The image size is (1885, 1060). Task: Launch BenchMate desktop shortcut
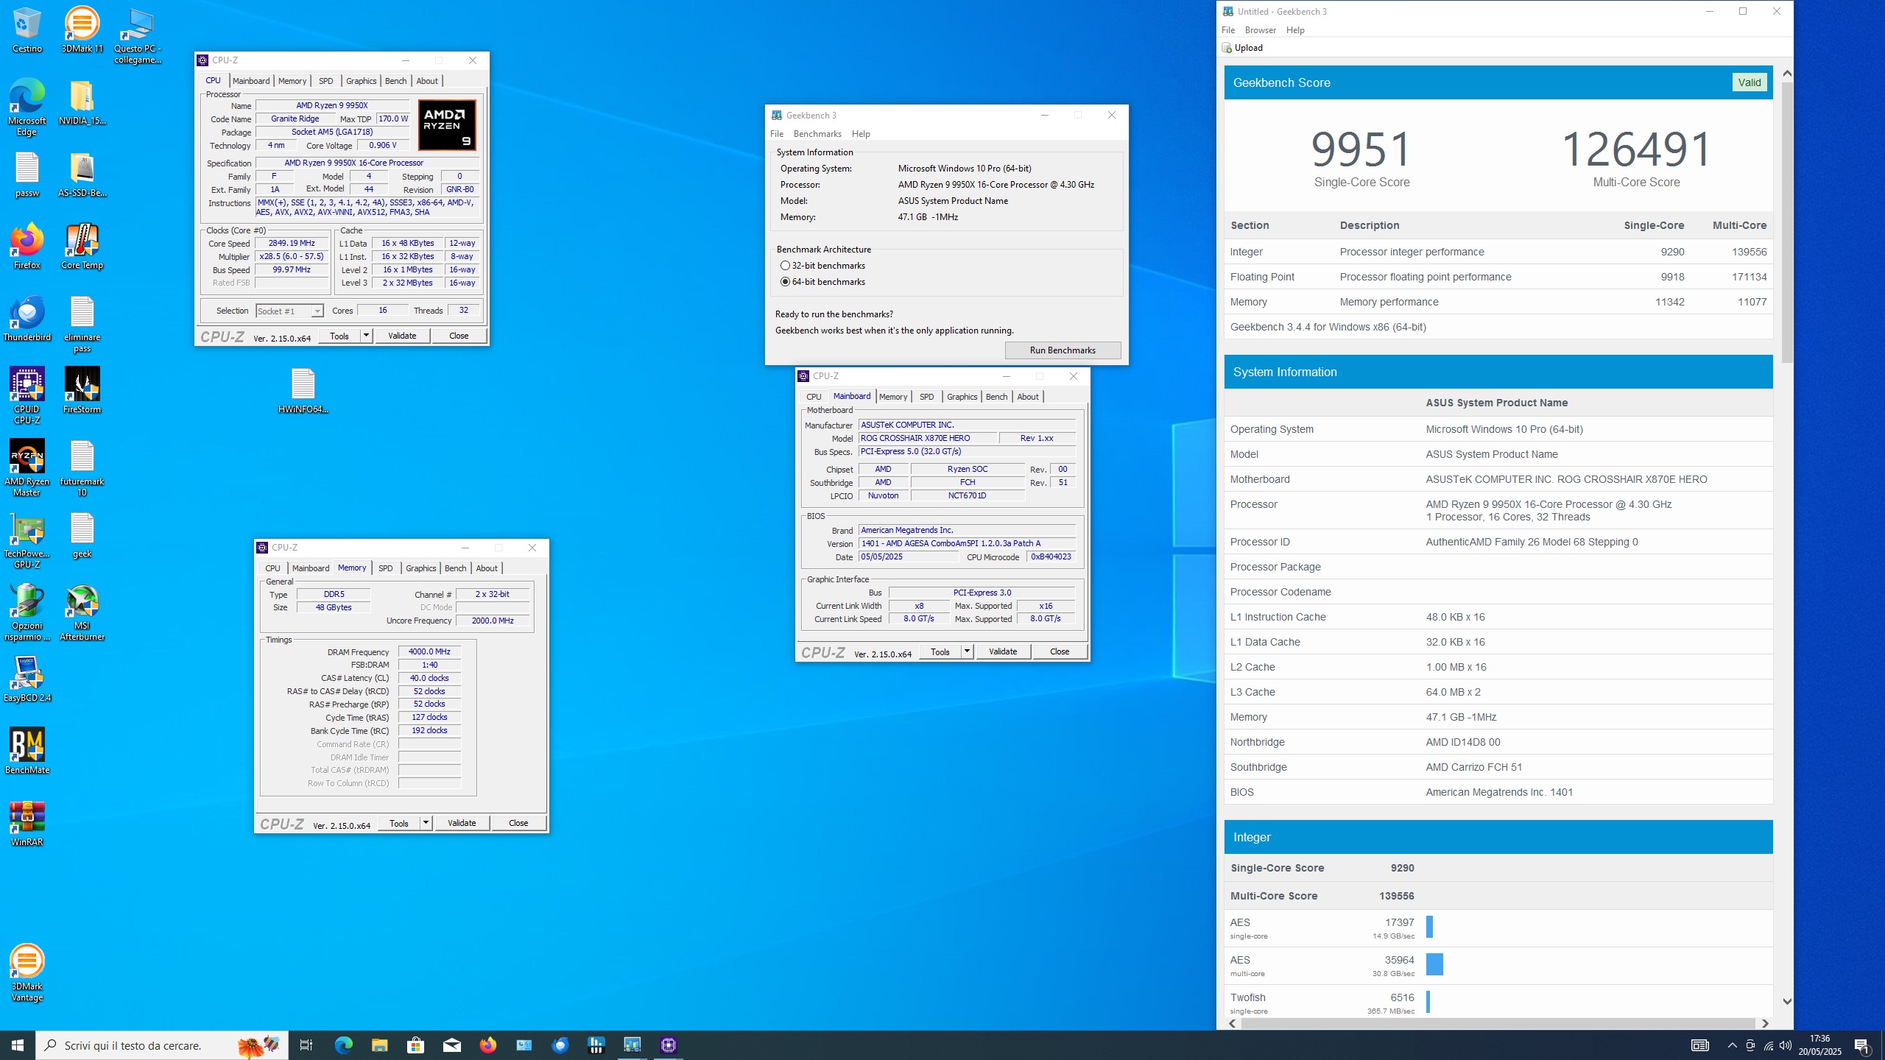click(x=27, y=752)
